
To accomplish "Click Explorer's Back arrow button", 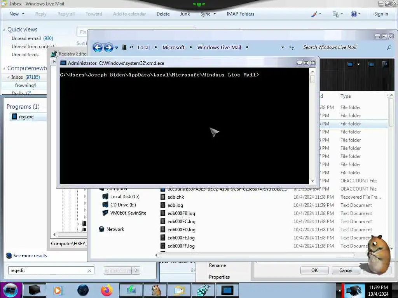I will coord(98,47).
